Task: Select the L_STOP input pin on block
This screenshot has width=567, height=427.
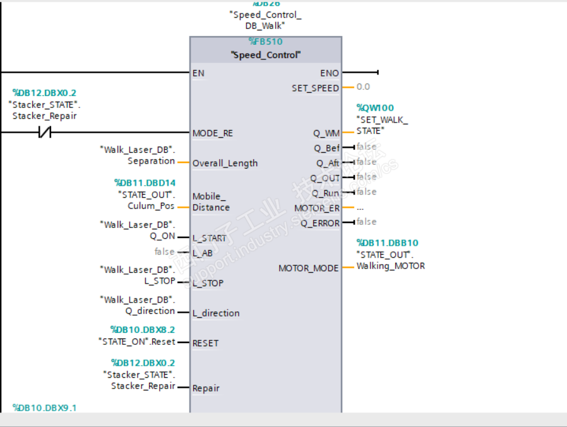Action: (x=208, y=284)
